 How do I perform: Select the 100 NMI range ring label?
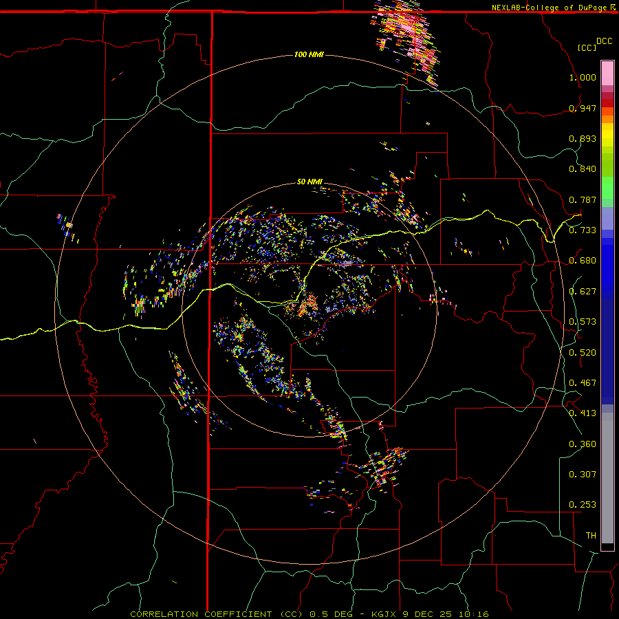[309, 54]
